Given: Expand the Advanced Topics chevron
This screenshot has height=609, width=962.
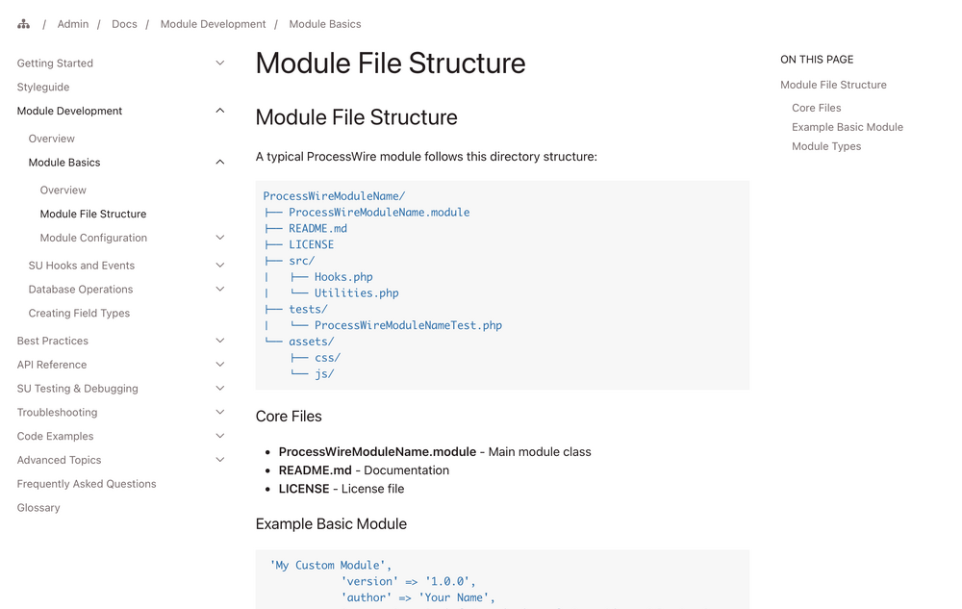Looking at the screenshot, I should click(220, 461).
